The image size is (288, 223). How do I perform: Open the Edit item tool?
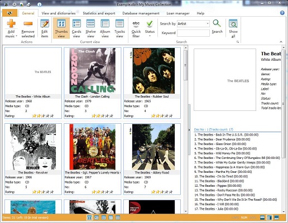45,28
